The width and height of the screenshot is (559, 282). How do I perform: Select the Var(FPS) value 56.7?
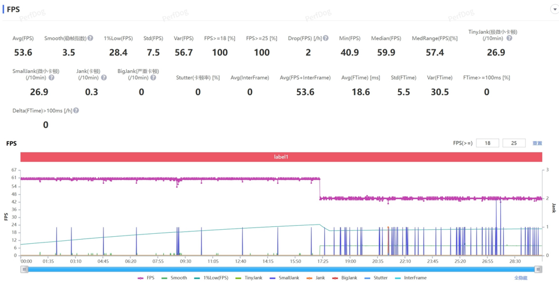(184, 53)
